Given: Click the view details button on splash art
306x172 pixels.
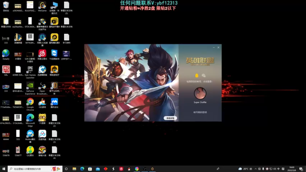Looking at the screenshot, I should (x=170, y=118).
